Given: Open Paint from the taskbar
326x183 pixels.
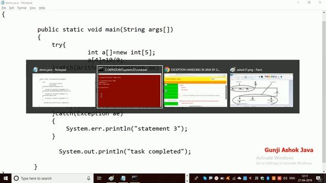Looking at the screenshot, I should click(111, 178).
